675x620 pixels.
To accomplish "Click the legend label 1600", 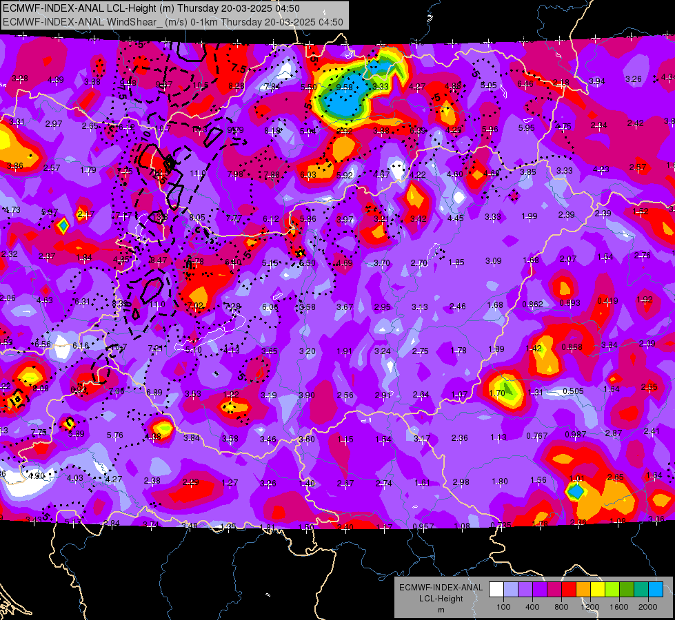I will [619, 607].
